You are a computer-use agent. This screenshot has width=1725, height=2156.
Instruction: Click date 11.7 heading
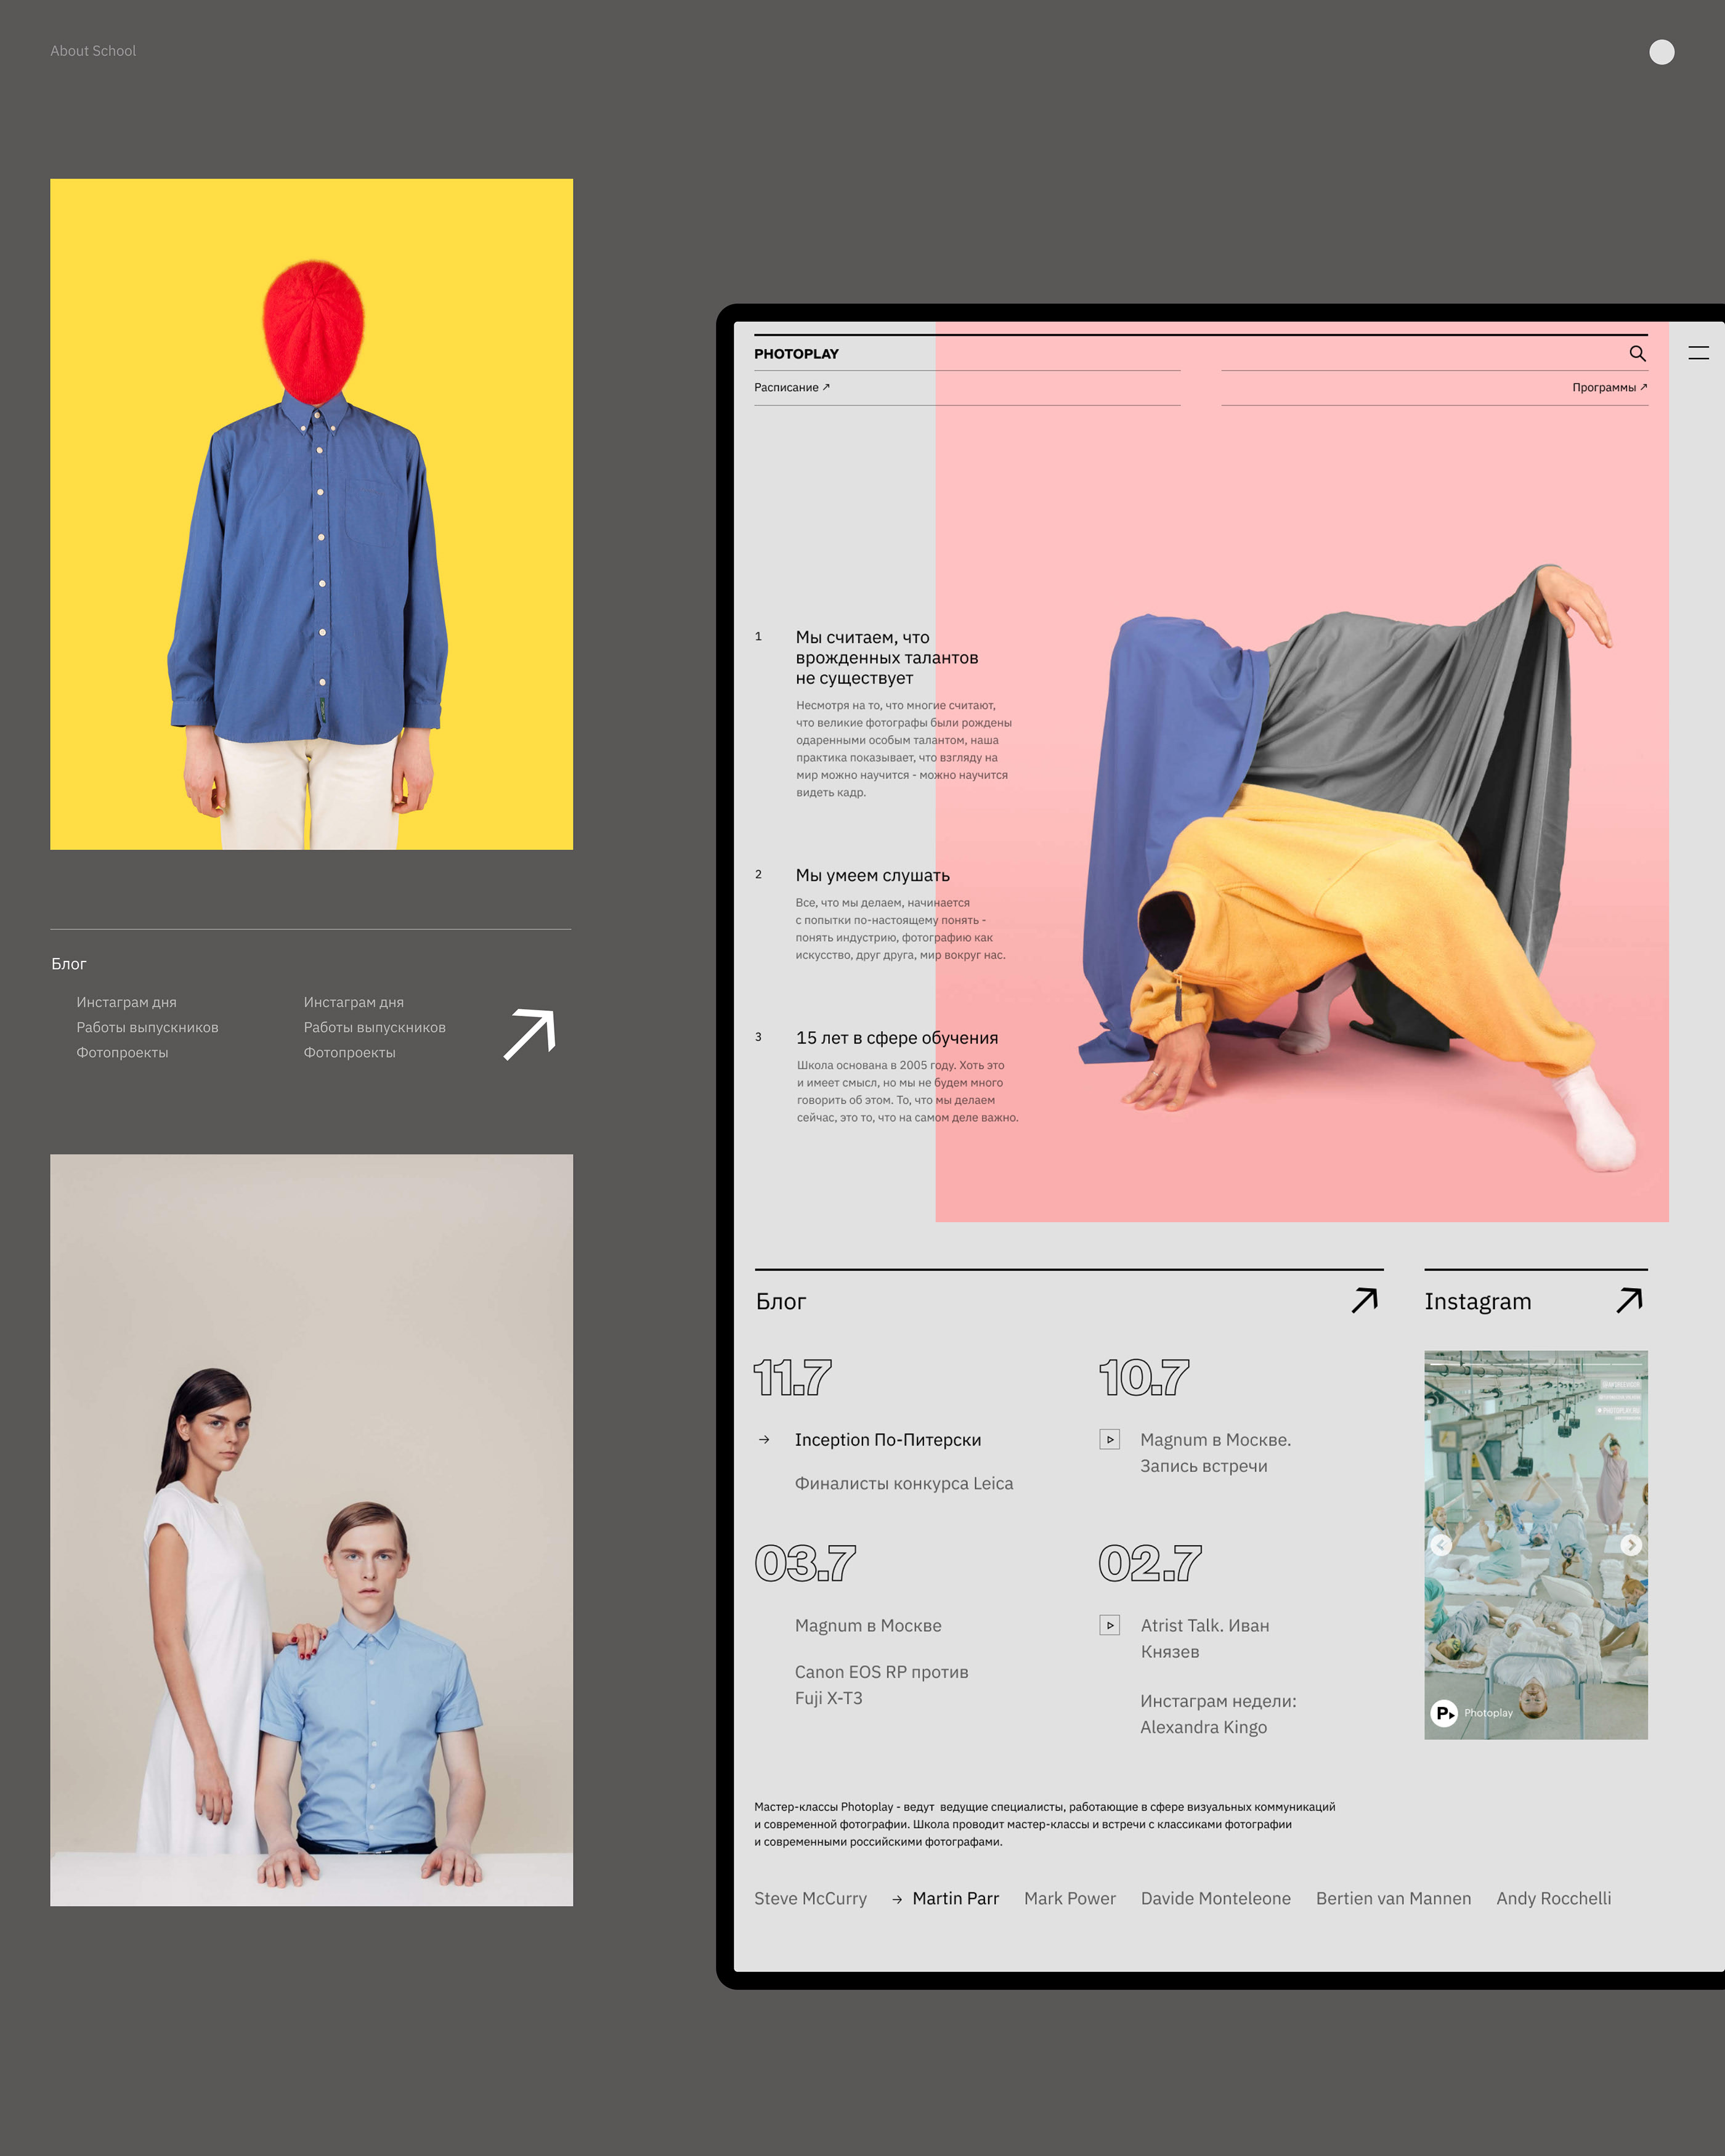point(792,1377)
